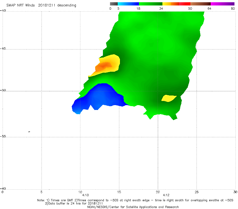Click the colorbar label 64

tap(209, 8)
